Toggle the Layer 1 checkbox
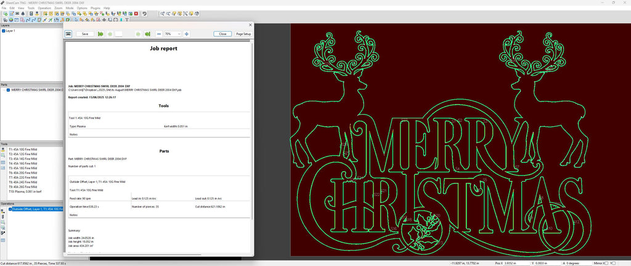 4,31
